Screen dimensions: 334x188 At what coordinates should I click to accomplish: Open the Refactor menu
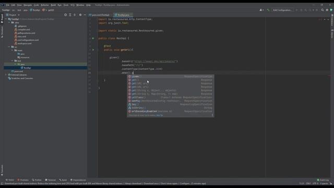45,5
